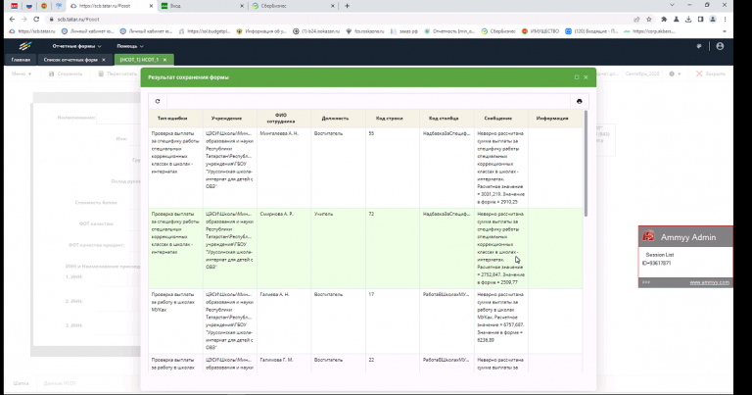752x395 pixels.
Task: Toggle the browser side panel icon
Action: pyautogui.click(x=700, y=20)
